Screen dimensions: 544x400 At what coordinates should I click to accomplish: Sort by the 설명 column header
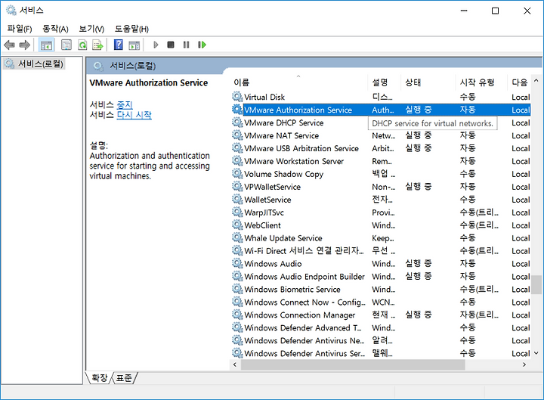(384, 82)
